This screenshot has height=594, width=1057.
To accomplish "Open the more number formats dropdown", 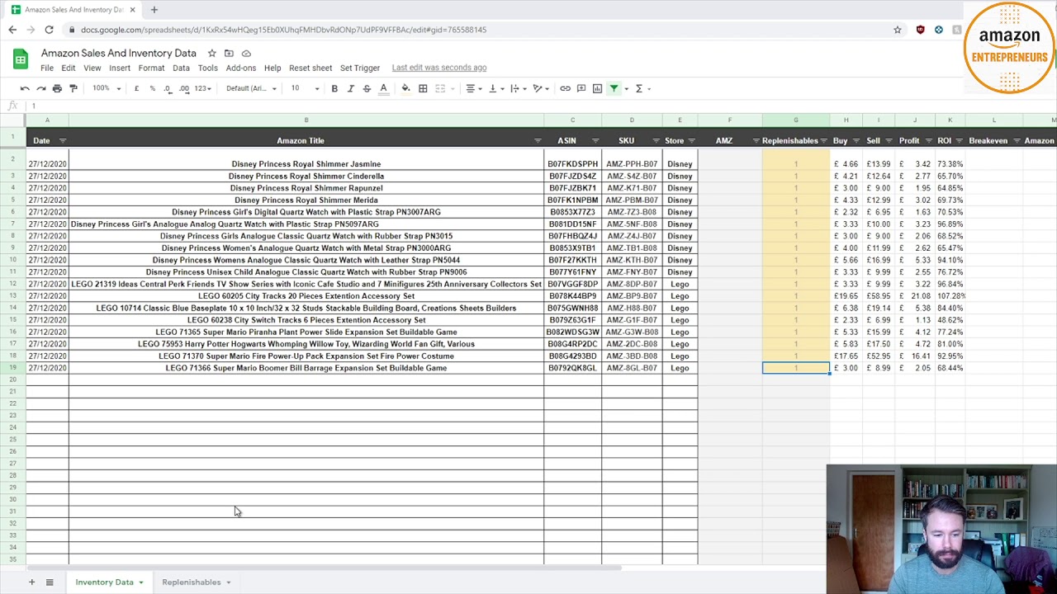I will 202,88.
